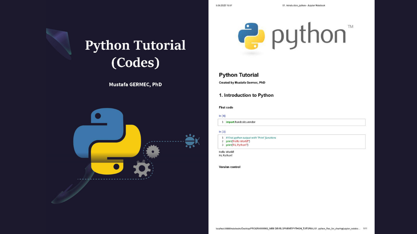417x234 pixels.
Task: Click the localhost:8888 footer URL
Action: (288, 229)
